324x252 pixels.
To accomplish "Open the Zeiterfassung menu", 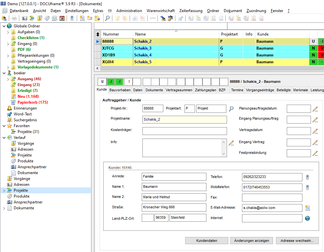I will point(191,11).
